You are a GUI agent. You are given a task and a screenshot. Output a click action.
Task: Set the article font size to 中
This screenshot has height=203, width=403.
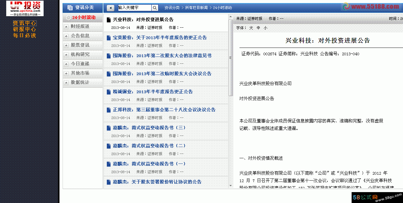pos(258,28)
